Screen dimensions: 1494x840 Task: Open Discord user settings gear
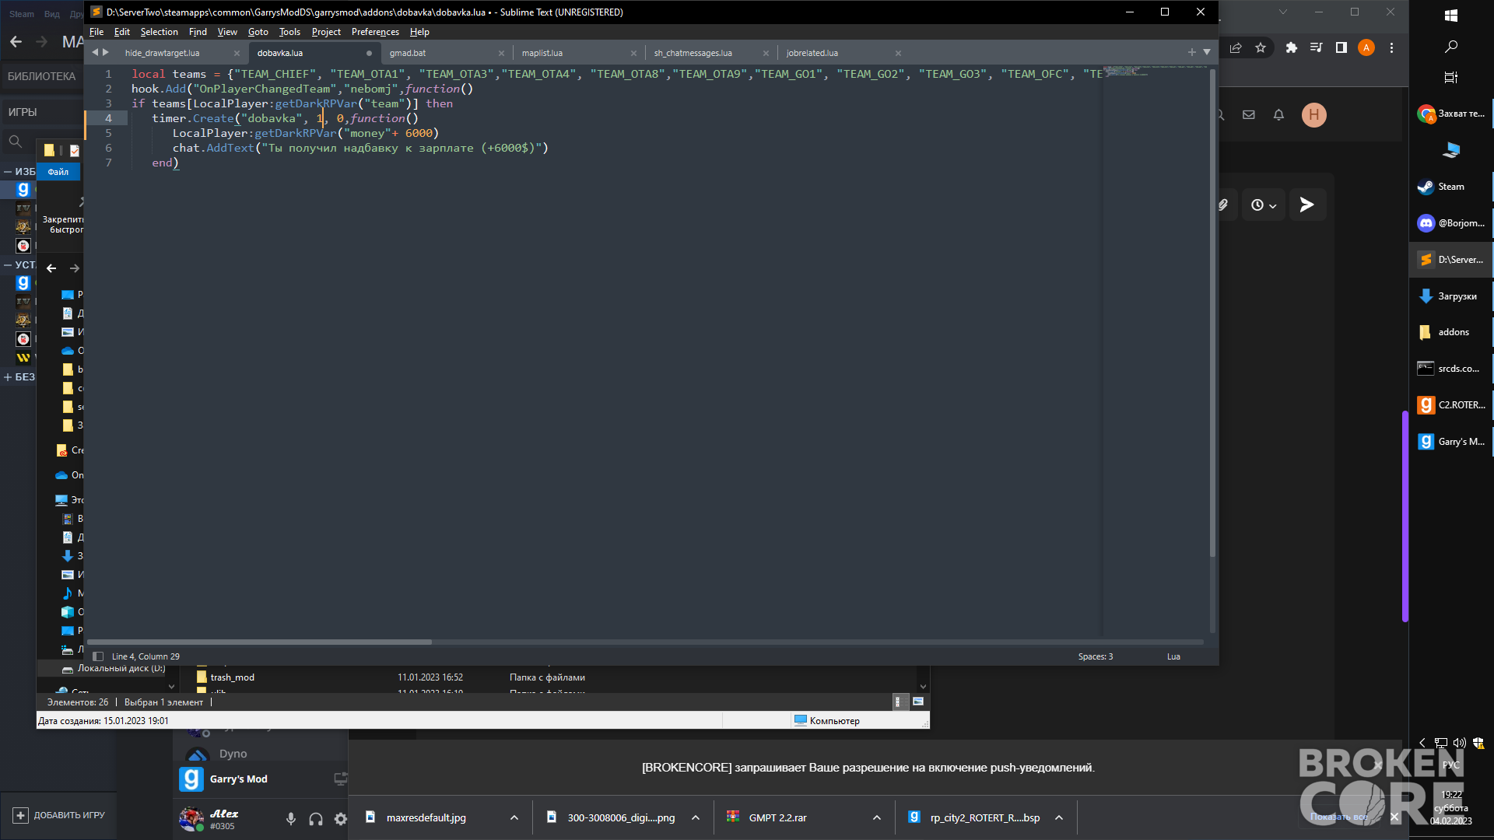pyautogui.click(x=340, y=819)
